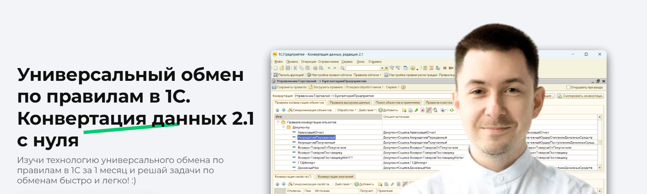Switch to Поиск объектов в приемнике tab
The height and width of the screenshot is (194, 647).
click(398, 103)
